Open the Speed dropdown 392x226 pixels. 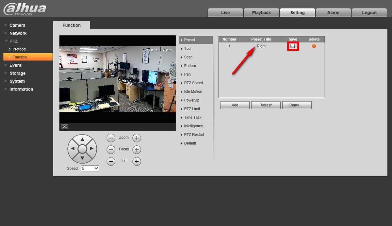point(90,168)
